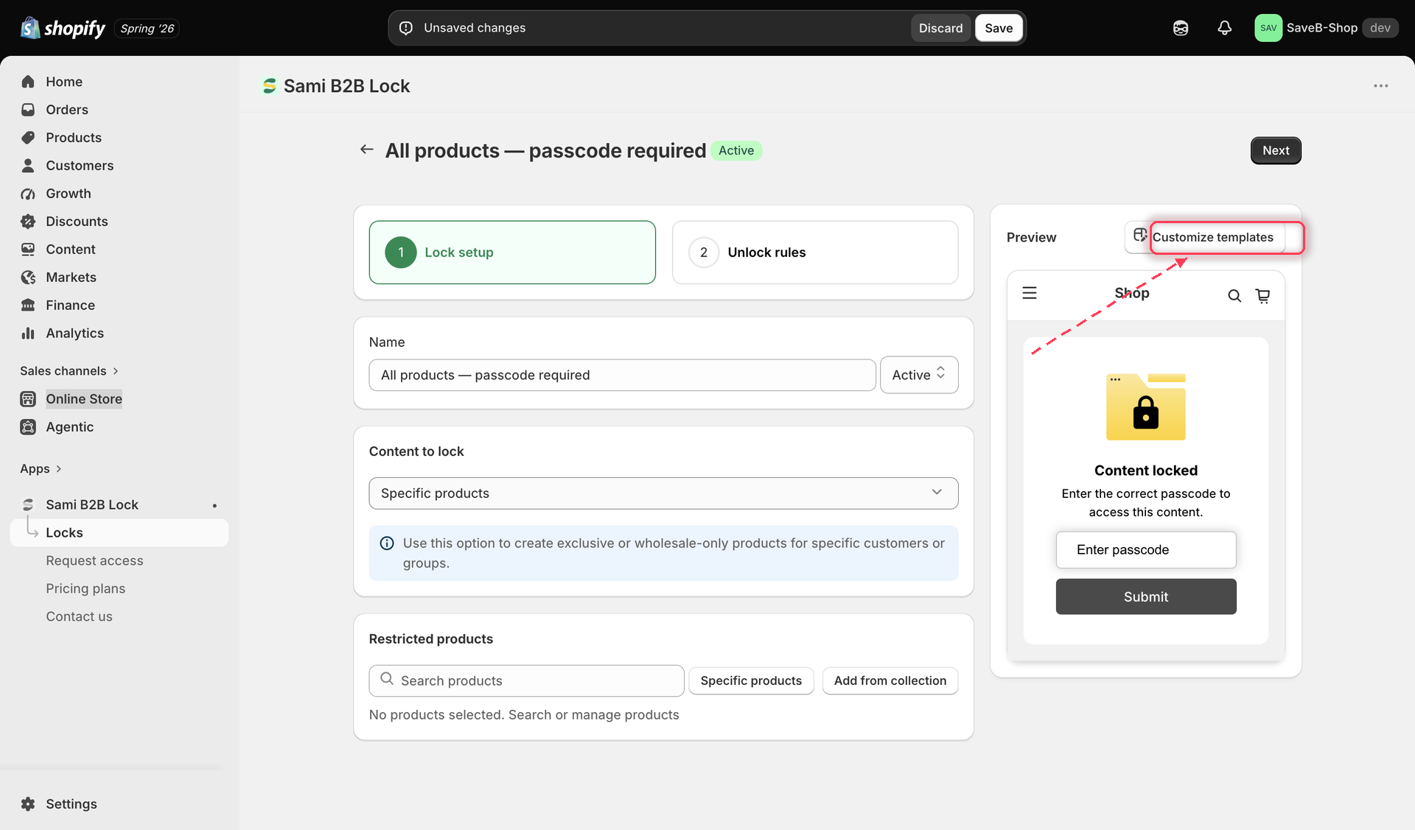
Task: Expand the Apps section
Action: coord(41,469)
